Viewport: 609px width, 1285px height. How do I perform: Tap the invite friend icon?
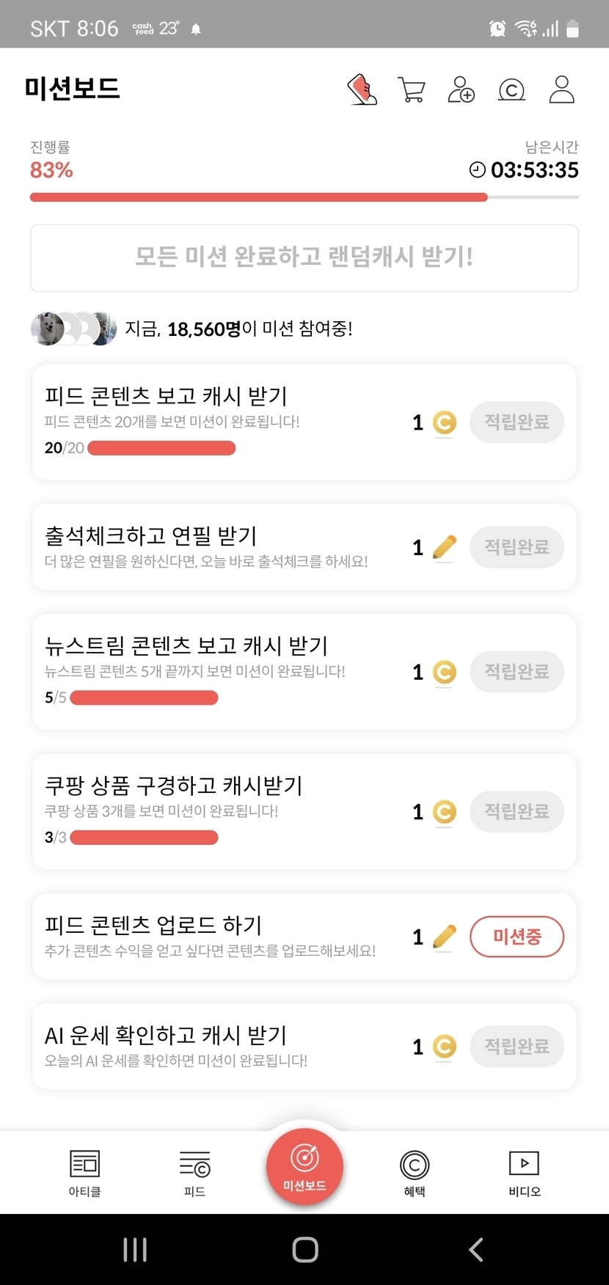pyautogui.click(x=462, y=89)
